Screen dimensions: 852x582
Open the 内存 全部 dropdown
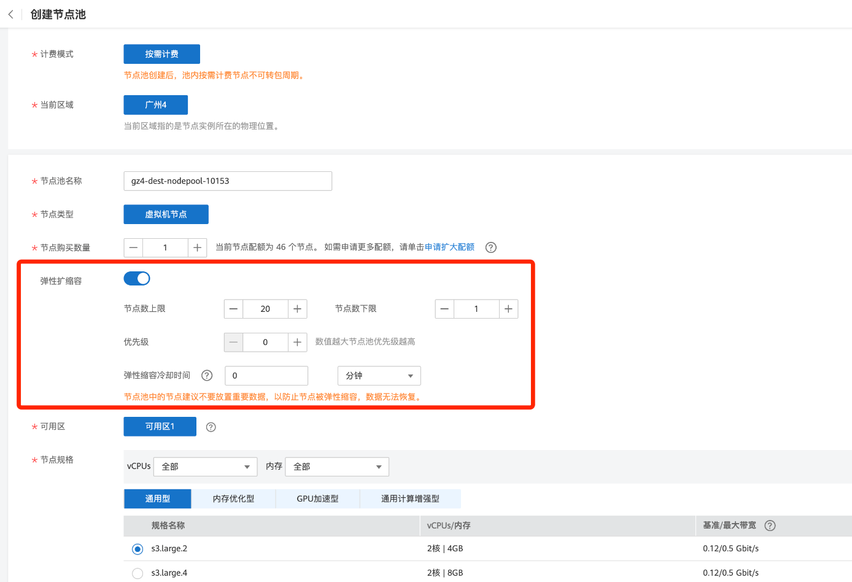337,467
